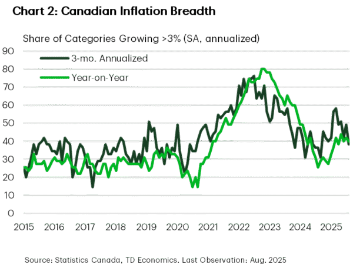Select the 2020 x-axis year label
Screen dimensions: 353x264
tap(176, 226)
